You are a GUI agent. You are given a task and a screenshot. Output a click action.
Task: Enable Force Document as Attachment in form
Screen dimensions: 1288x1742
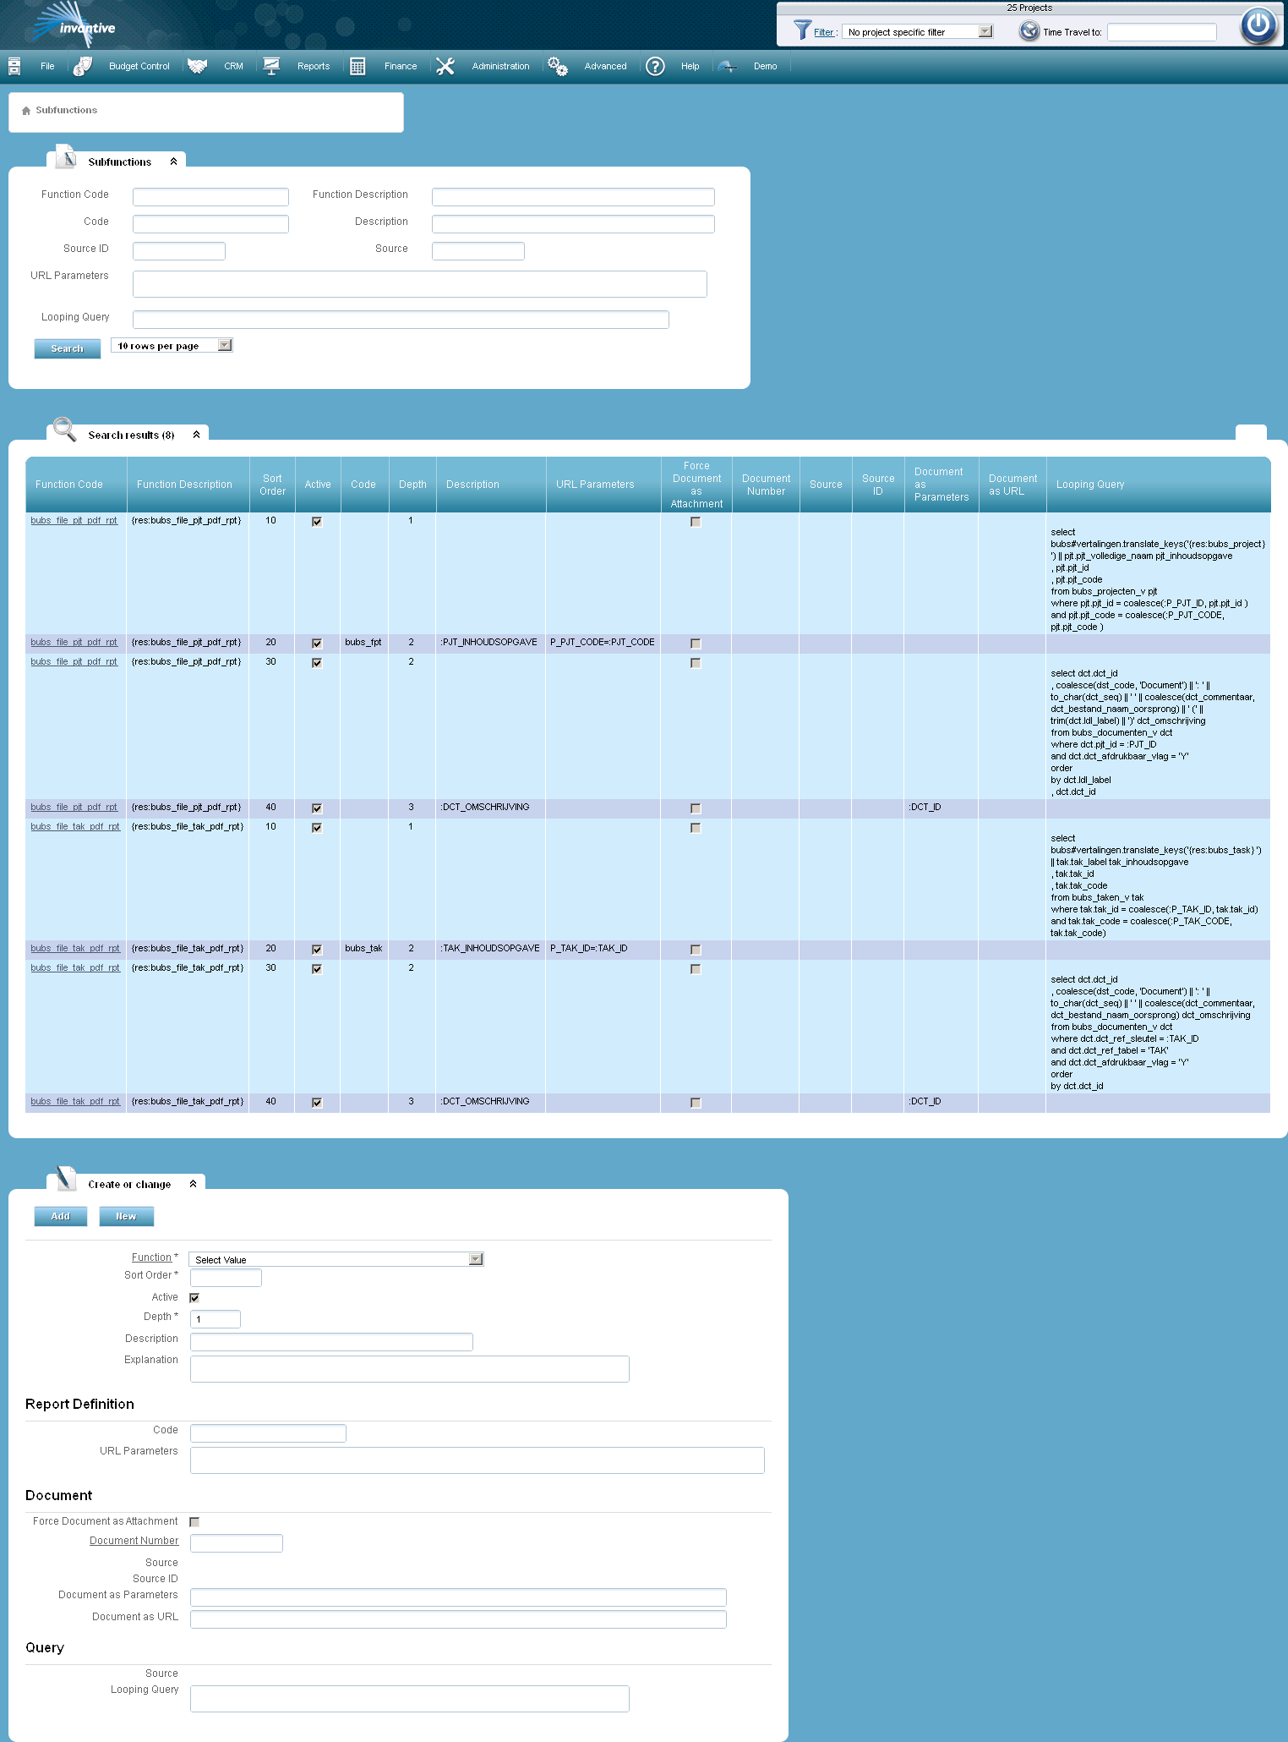[194, 1521]
